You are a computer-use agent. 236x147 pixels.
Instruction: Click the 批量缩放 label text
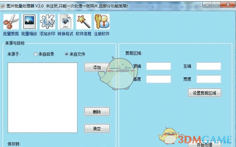tap(29, 34)
